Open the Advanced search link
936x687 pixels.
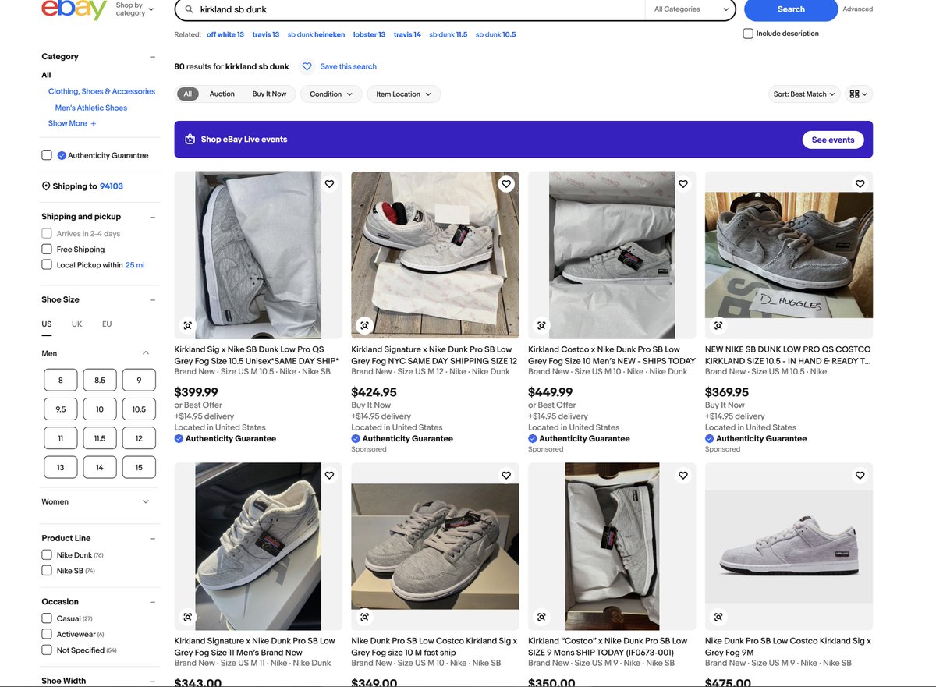click(858, 9)
